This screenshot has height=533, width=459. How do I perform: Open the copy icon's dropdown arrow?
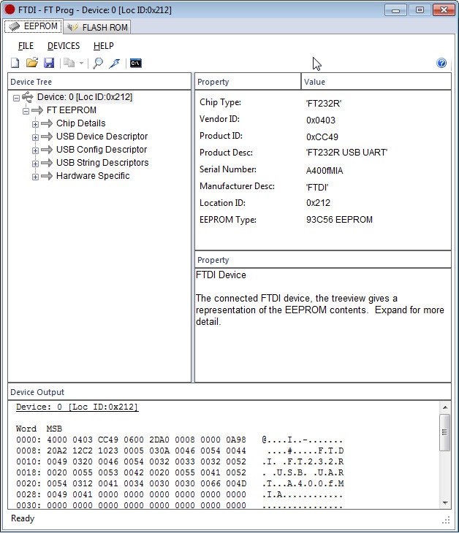click(81, 64)
